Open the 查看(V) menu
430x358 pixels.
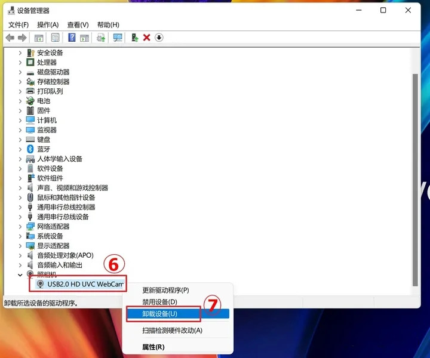coord(78,24)
